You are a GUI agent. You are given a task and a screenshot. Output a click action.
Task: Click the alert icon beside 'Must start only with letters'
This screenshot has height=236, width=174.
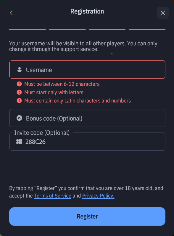click(x=19, y=92)
